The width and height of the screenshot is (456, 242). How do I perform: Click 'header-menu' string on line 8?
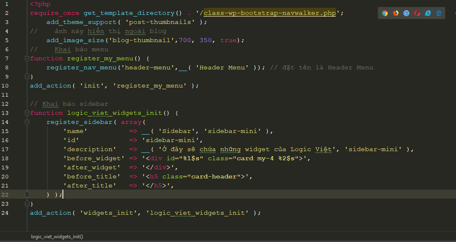[148, 68]
